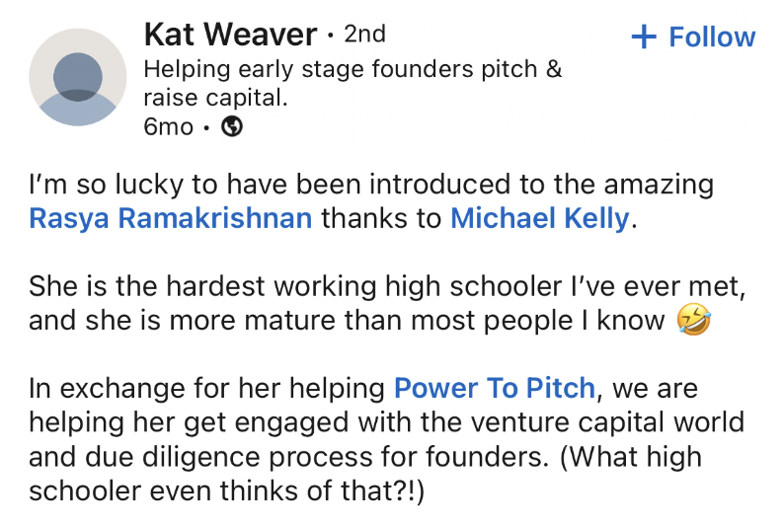784x527 pixels.
Task: Click the rolling laughing emoji
Action: pyautogui.click(x=693, y=320)
